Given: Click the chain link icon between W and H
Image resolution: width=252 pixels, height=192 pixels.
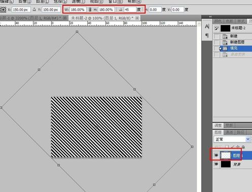Looking at the screenshot, I should (x=90, y=10).
